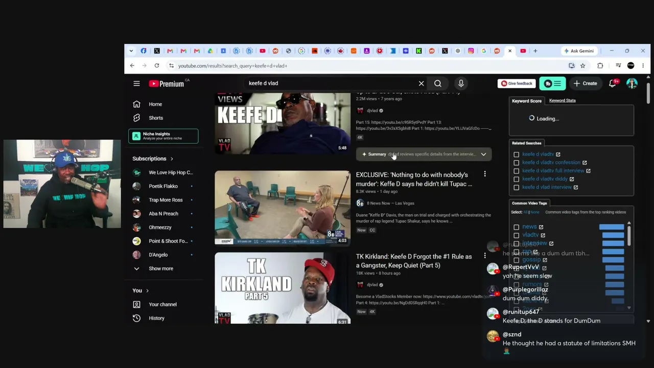Viewport: 654px width, 368px height.
Task: Clear the search box text
Action: pyautogui.click(x=421, y=83)
